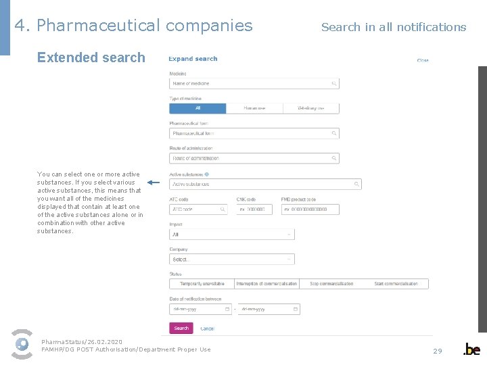
Task: Select the "Human use" medicine type
Action: [254, 108]
